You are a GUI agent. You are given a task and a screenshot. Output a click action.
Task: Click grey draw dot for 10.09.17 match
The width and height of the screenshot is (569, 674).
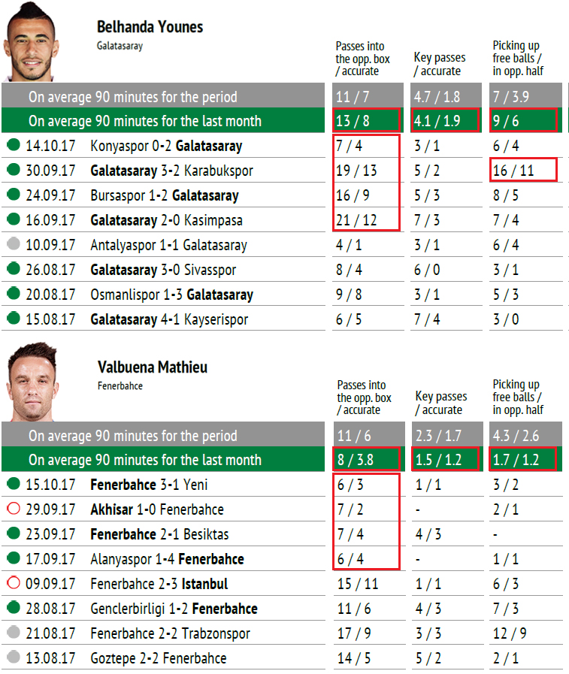[14, 243]
